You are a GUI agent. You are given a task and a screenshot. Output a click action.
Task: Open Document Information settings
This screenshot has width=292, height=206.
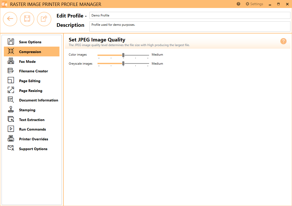(38, 100)
